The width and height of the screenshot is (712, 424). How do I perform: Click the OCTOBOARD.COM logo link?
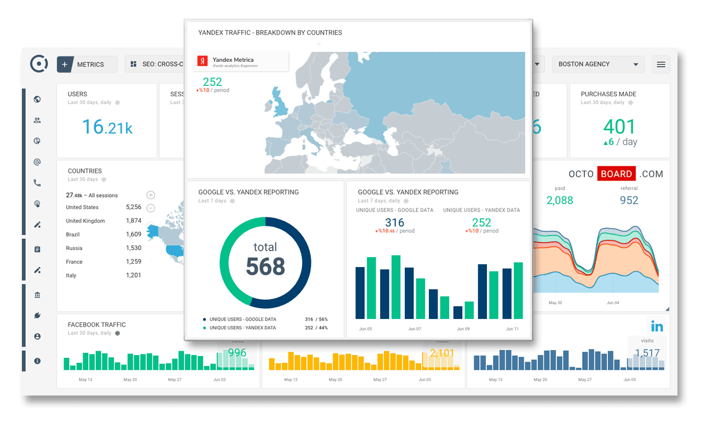(616, 174)
